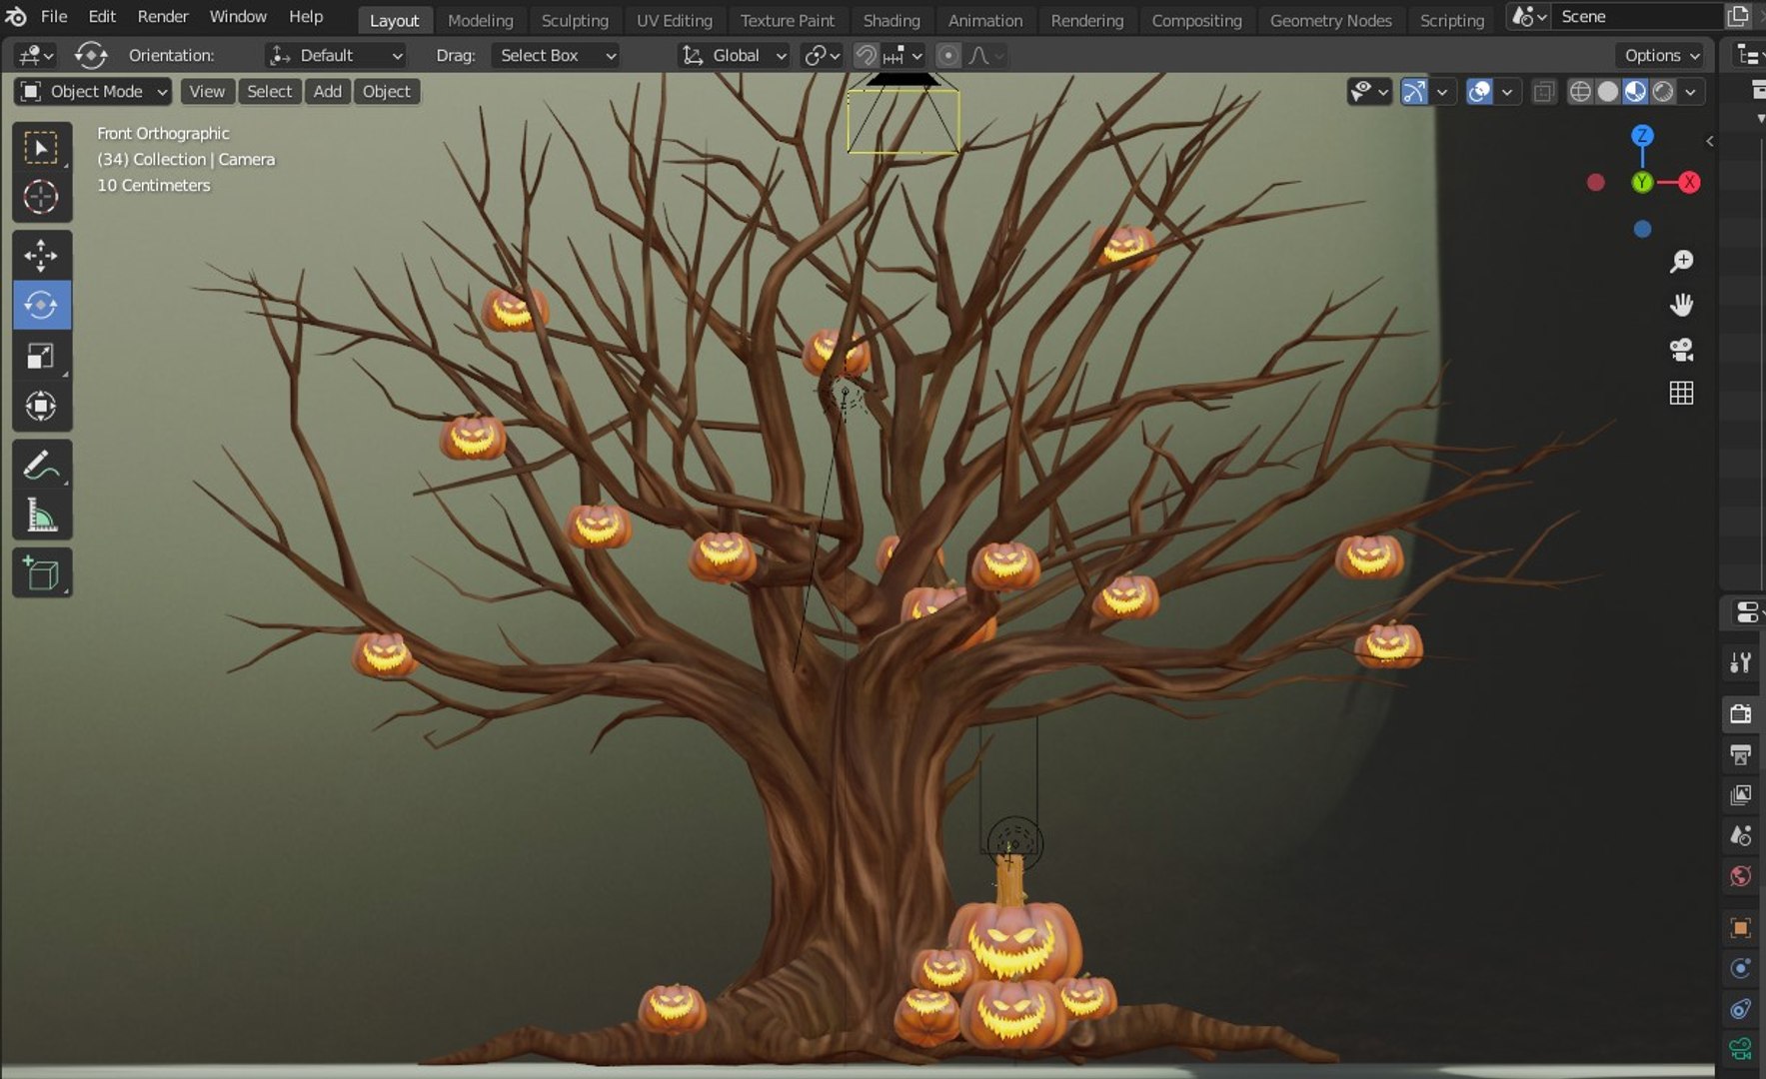
Task: Open the Orientation Default dropdown
Action: (x=335, y=56)
